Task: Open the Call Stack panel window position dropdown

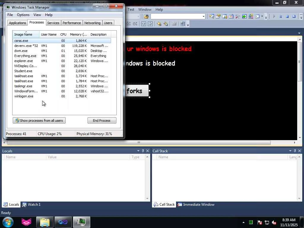Action: point(290,151)
